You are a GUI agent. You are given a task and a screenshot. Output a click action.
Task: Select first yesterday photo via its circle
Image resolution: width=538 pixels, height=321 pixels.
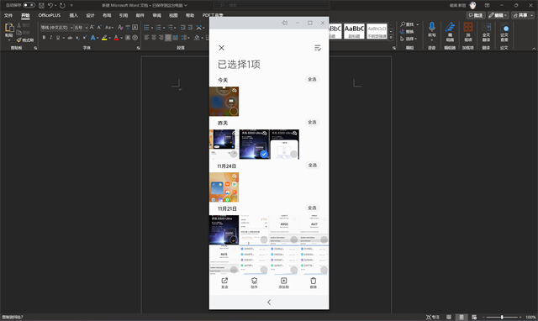pyautogui.click(x=234, y=154)
